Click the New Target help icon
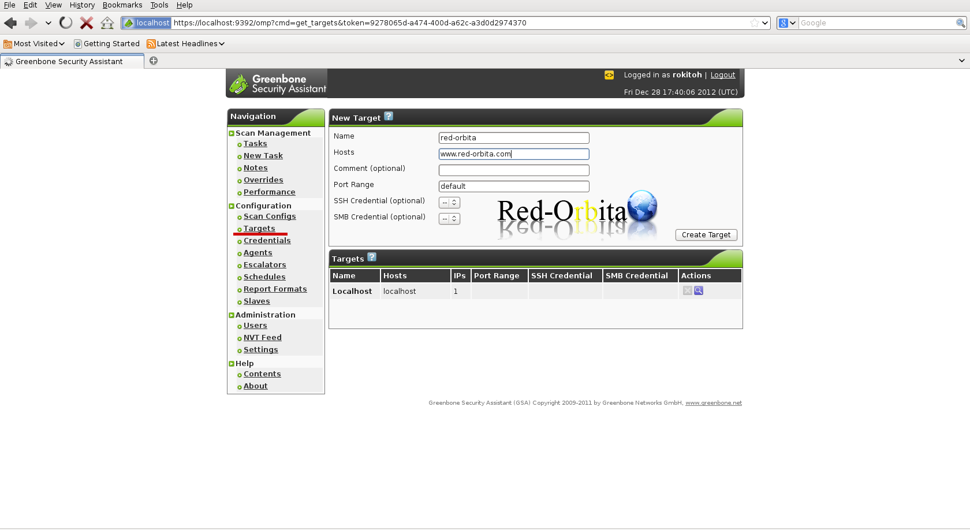This screenshot has width=970, height=530. click(389, 116)
